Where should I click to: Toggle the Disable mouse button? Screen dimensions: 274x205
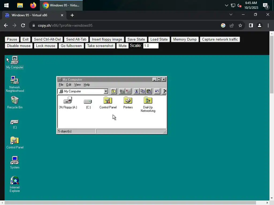click(x=19, y=46)
